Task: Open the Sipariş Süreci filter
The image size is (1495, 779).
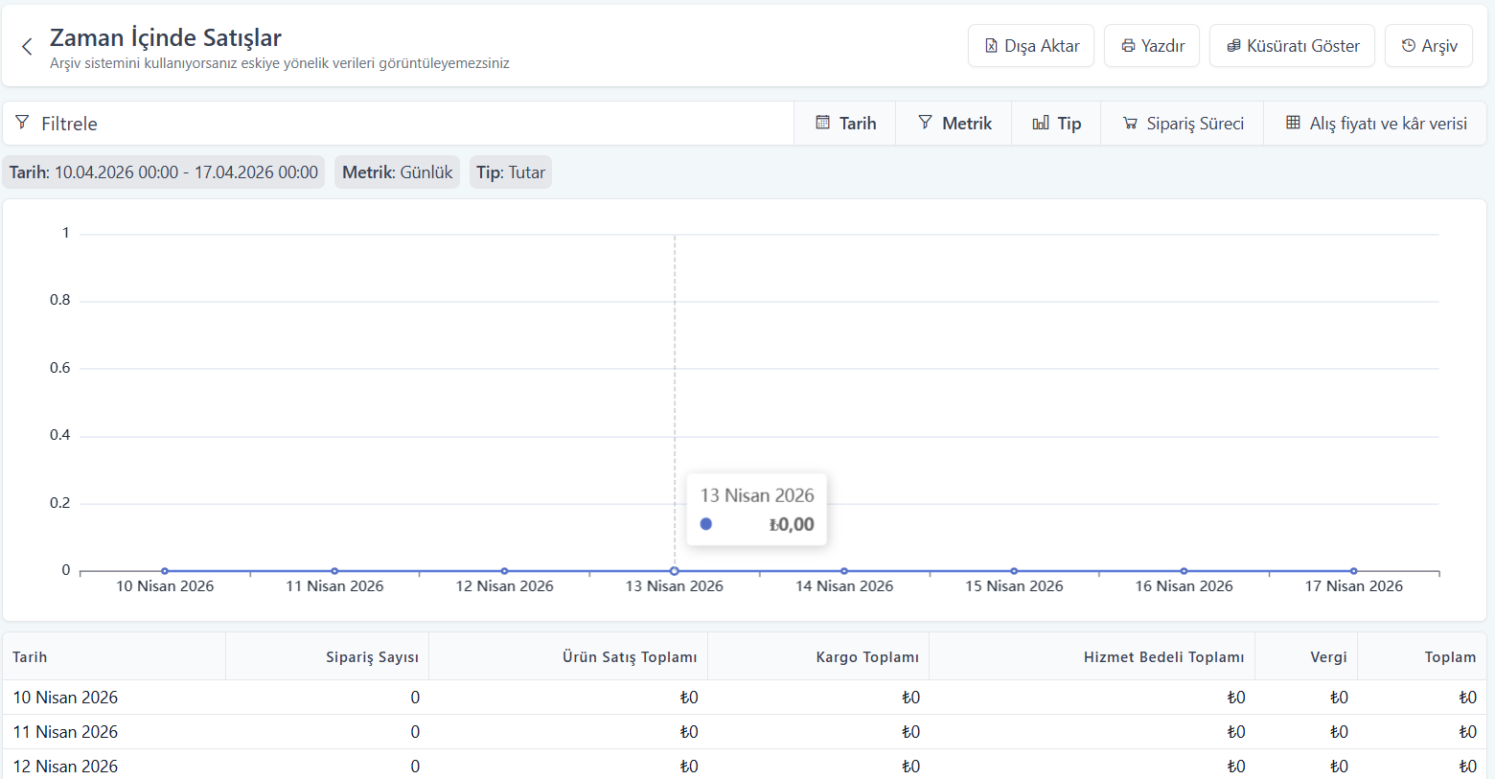Action: [x=1183, y=123]
